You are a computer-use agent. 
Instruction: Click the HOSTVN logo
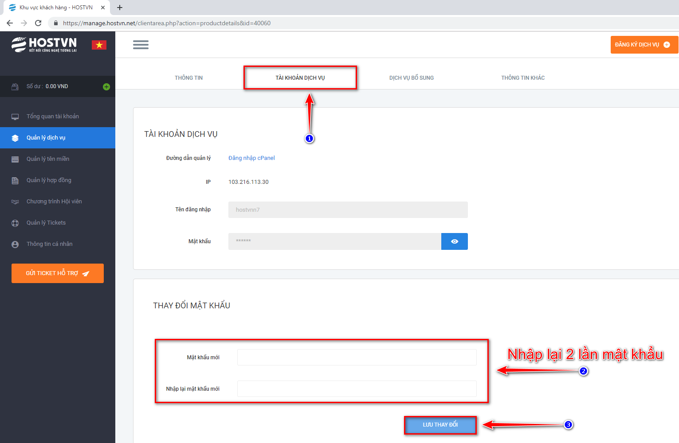click(x=44, y=45)
